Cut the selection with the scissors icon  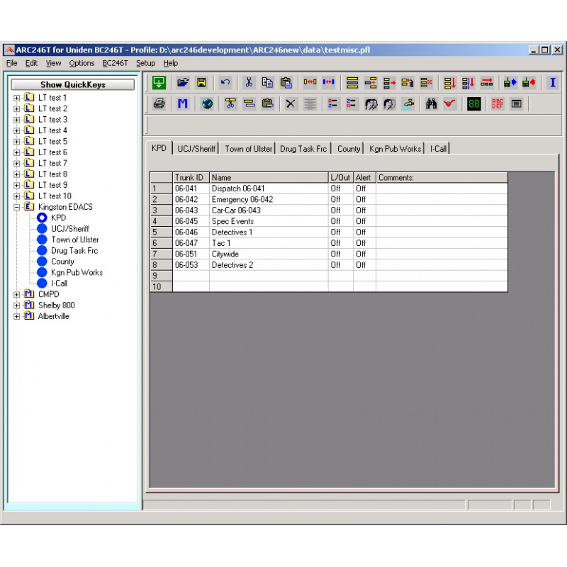(248, 83)
